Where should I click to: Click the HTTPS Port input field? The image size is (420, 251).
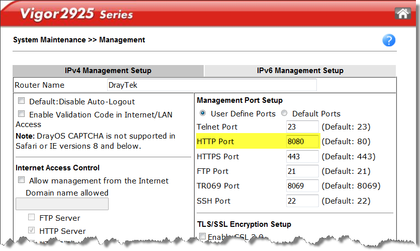click(302, 157)
